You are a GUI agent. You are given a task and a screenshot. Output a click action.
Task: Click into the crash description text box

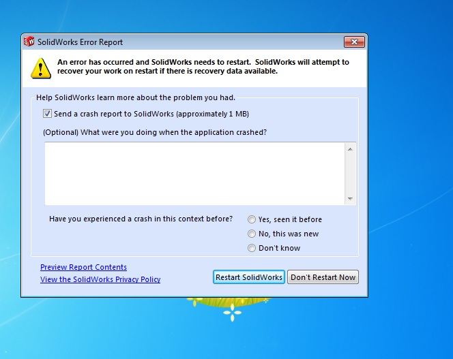click(194, 174)
